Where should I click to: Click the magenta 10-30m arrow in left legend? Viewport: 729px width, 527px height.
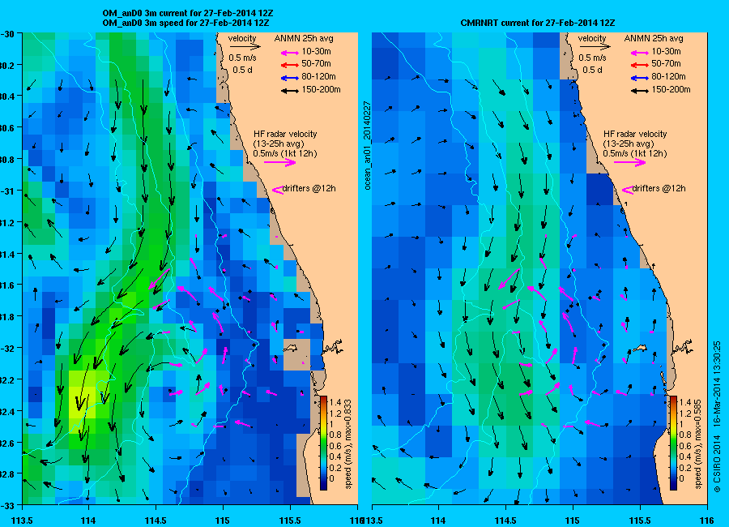[290, 53]
